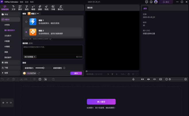Refresh the credits balance

click(39, 73)
